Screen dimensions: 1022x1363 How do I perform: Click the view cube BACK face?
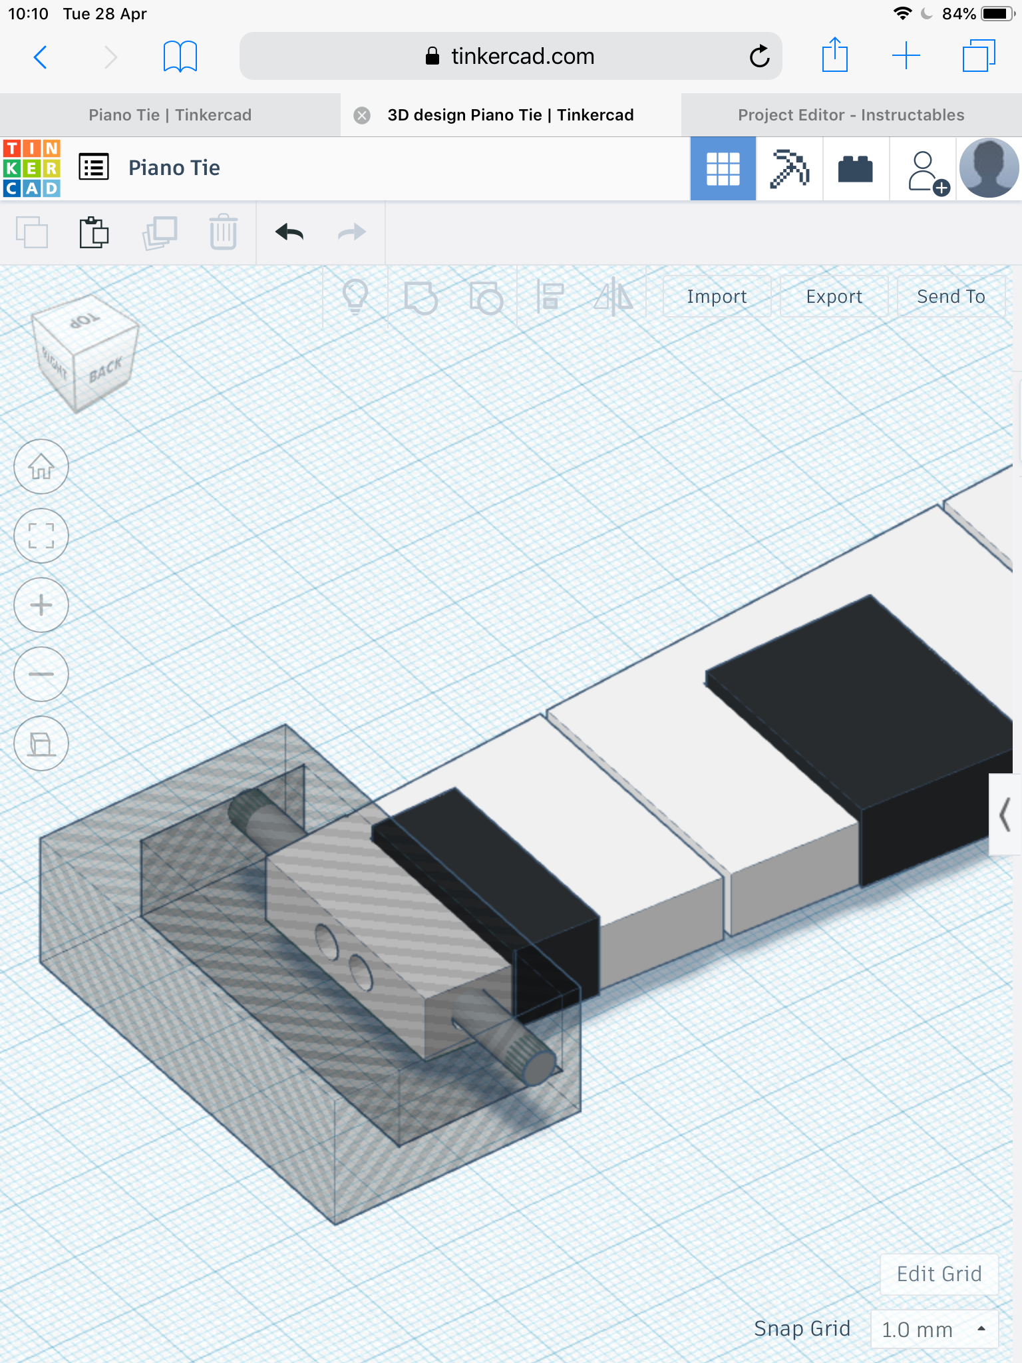tap(106, 371)
